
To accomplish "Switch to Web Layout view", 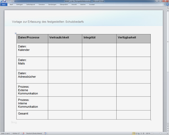I will [x=139, y=134].
